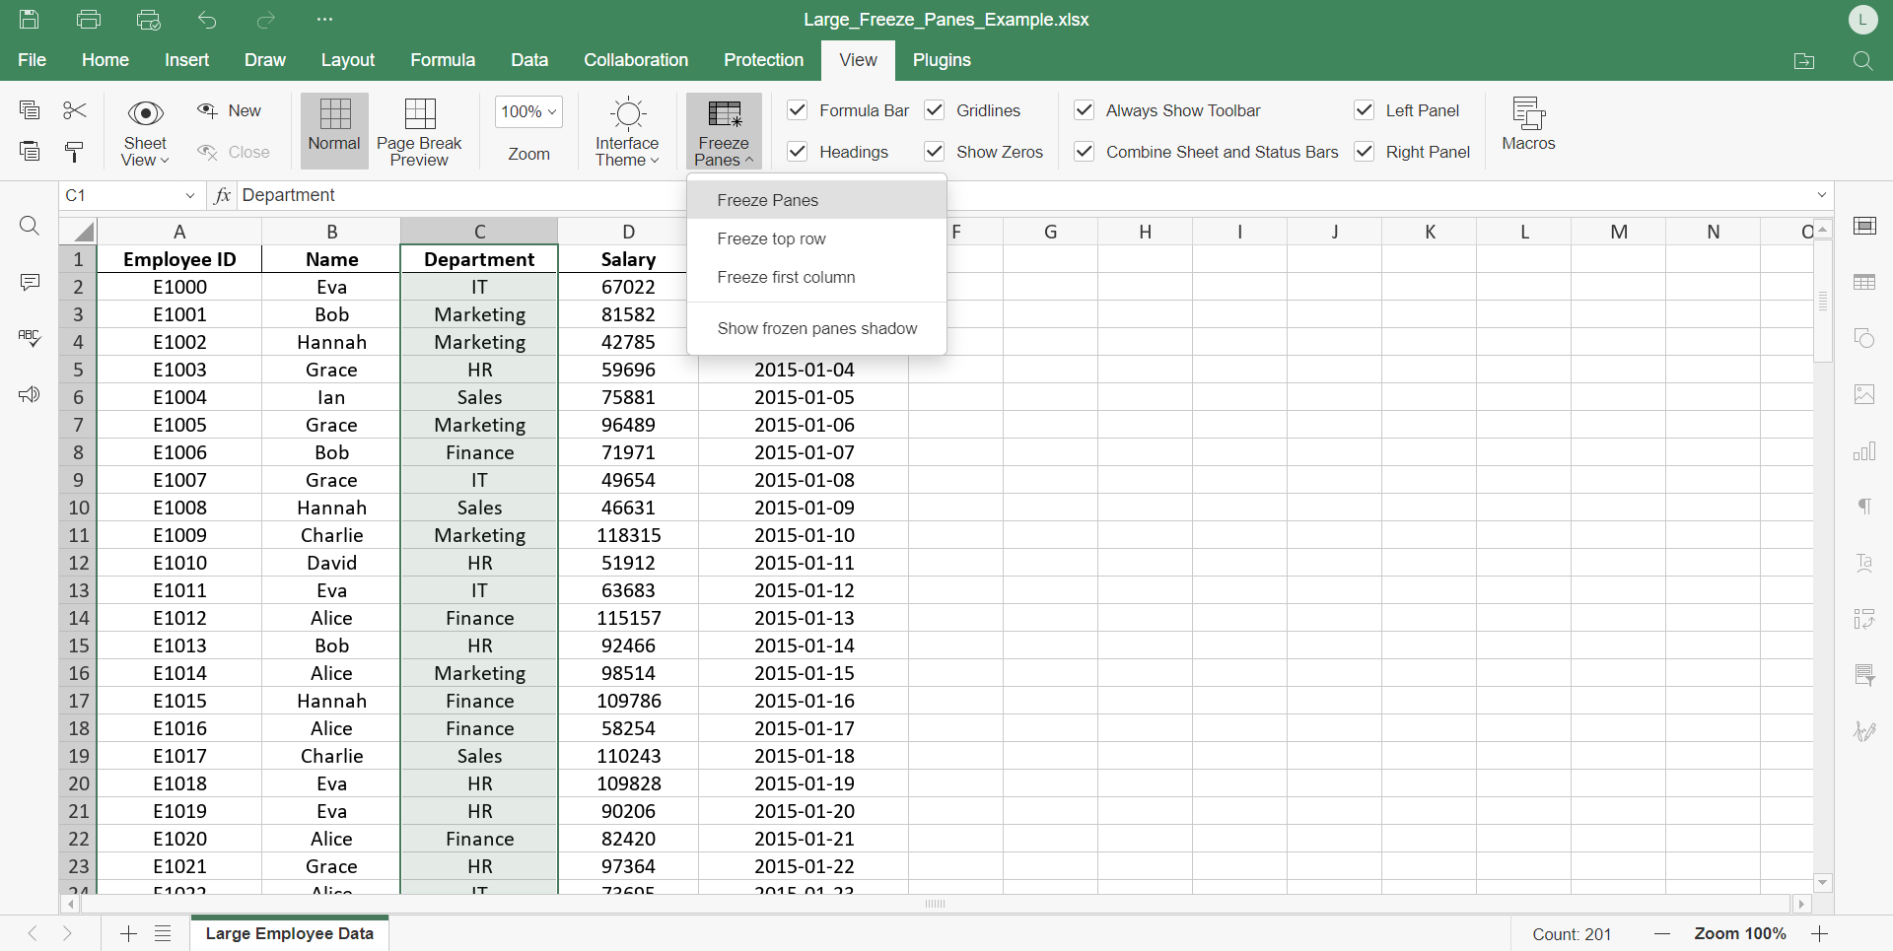The height and width of the screenshot is (951, 1893).
Task: Open Page Break Preview mode
Action: pyautogui.click(x=419, y=131)
